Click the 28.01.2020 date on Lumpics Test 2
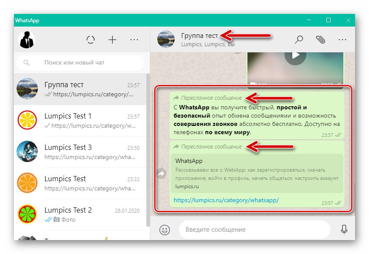The image size is (369, 254). point(127,211)
